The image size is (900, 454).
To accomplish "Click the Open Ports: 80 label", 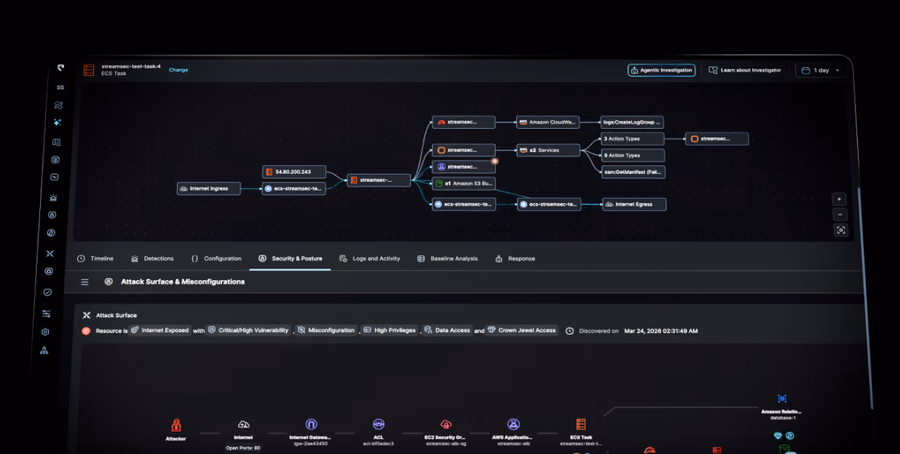I will tap(243, 447).
